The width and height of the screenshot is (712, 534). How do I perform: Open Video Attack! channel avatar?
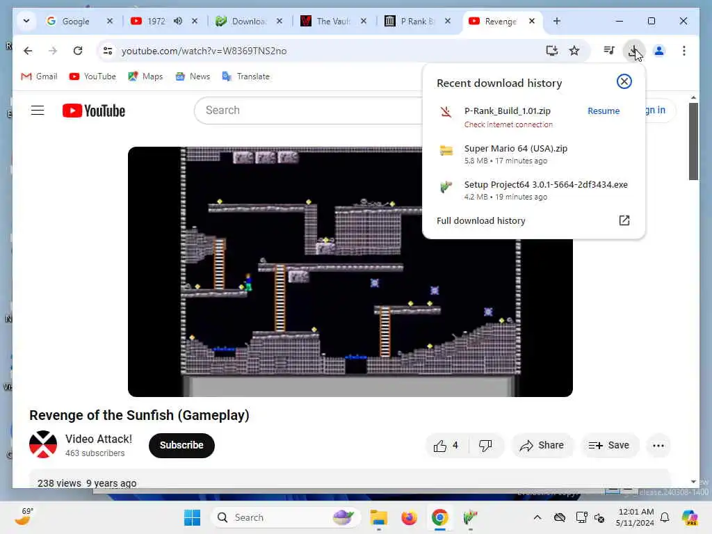[x=43, y=444]
